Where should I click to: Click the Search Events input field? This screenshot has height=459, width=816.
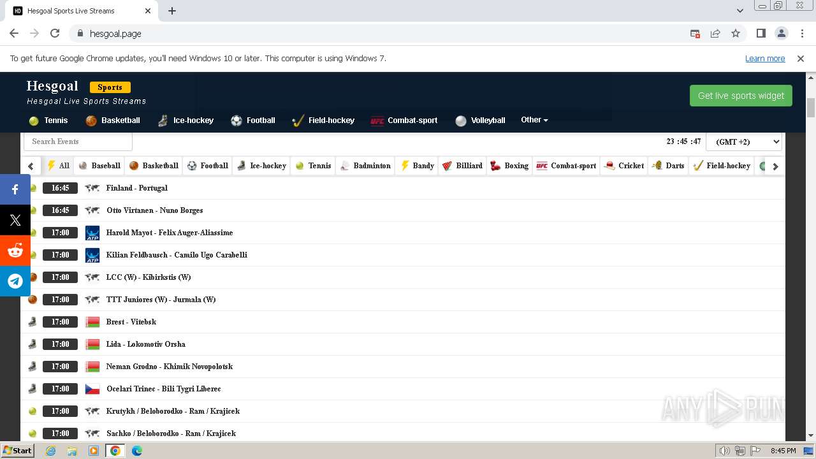tap(78, 142)
